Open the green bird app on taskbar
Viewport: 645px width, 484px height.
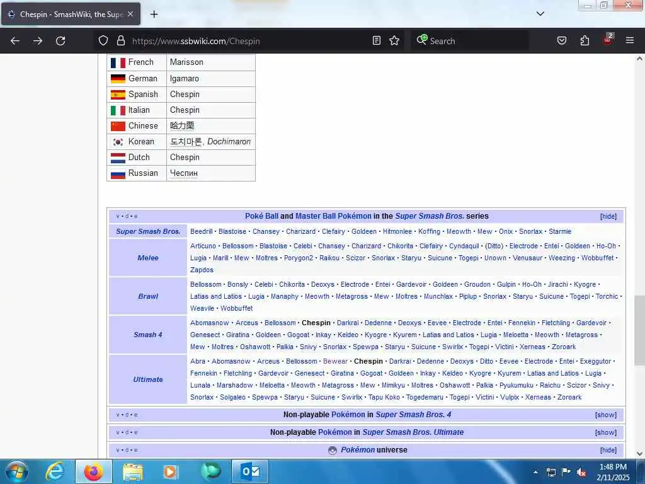point(210,471)
